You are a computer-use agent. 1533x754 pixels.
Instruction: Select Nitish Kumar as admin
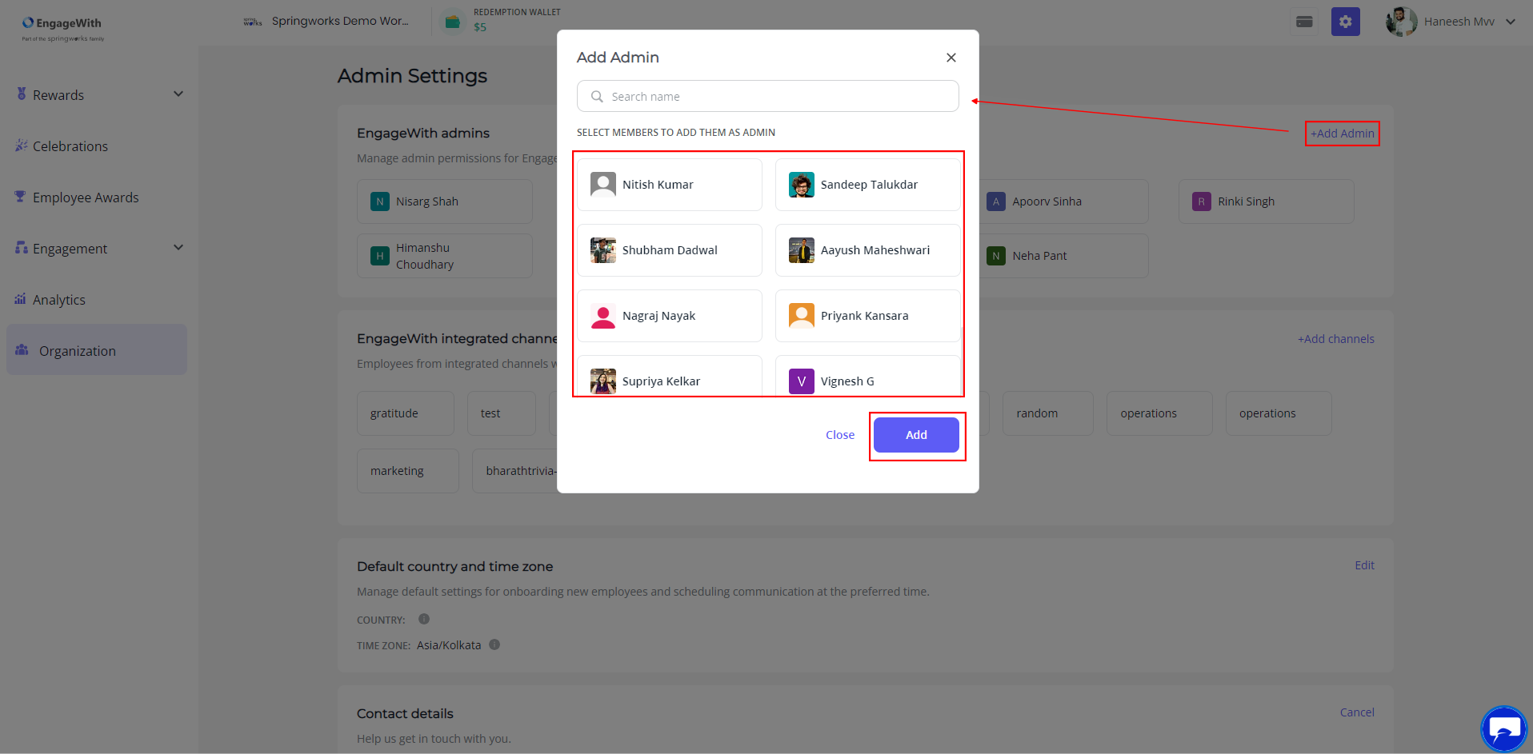pos(670,185)
